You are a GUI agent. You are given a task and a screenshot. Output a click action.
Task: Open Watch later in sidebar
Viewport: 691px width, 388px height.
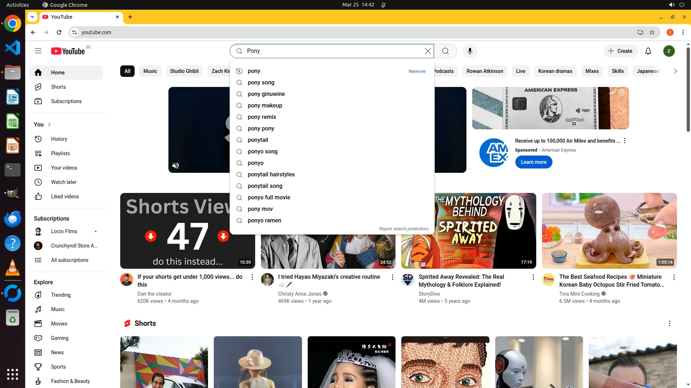(64, 182)
